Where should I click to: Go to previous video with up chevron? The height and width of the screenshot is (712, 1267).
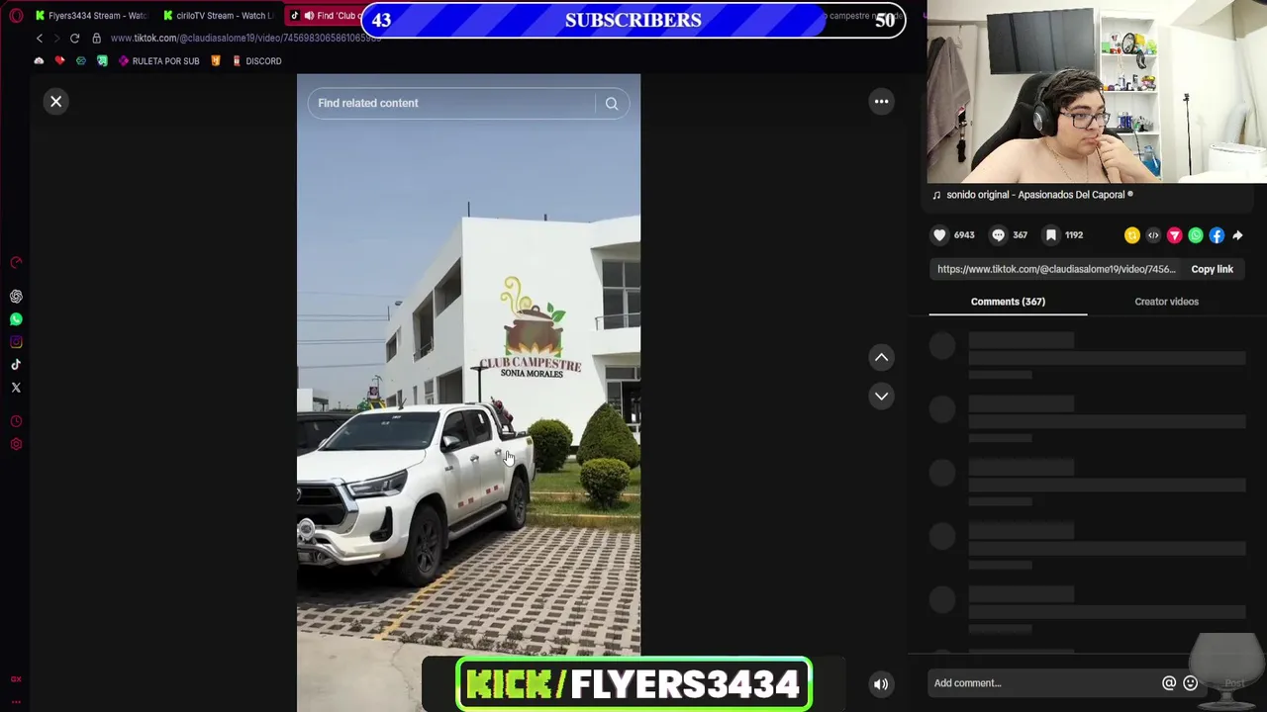881,358
